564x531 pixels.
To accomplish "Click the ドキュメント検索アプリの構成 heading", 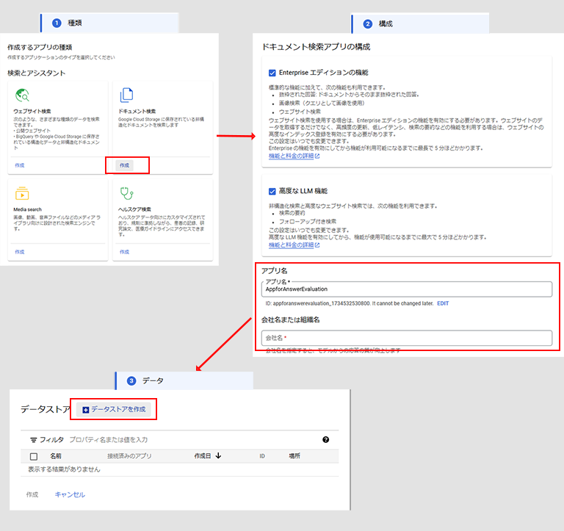I will point(317,47).
